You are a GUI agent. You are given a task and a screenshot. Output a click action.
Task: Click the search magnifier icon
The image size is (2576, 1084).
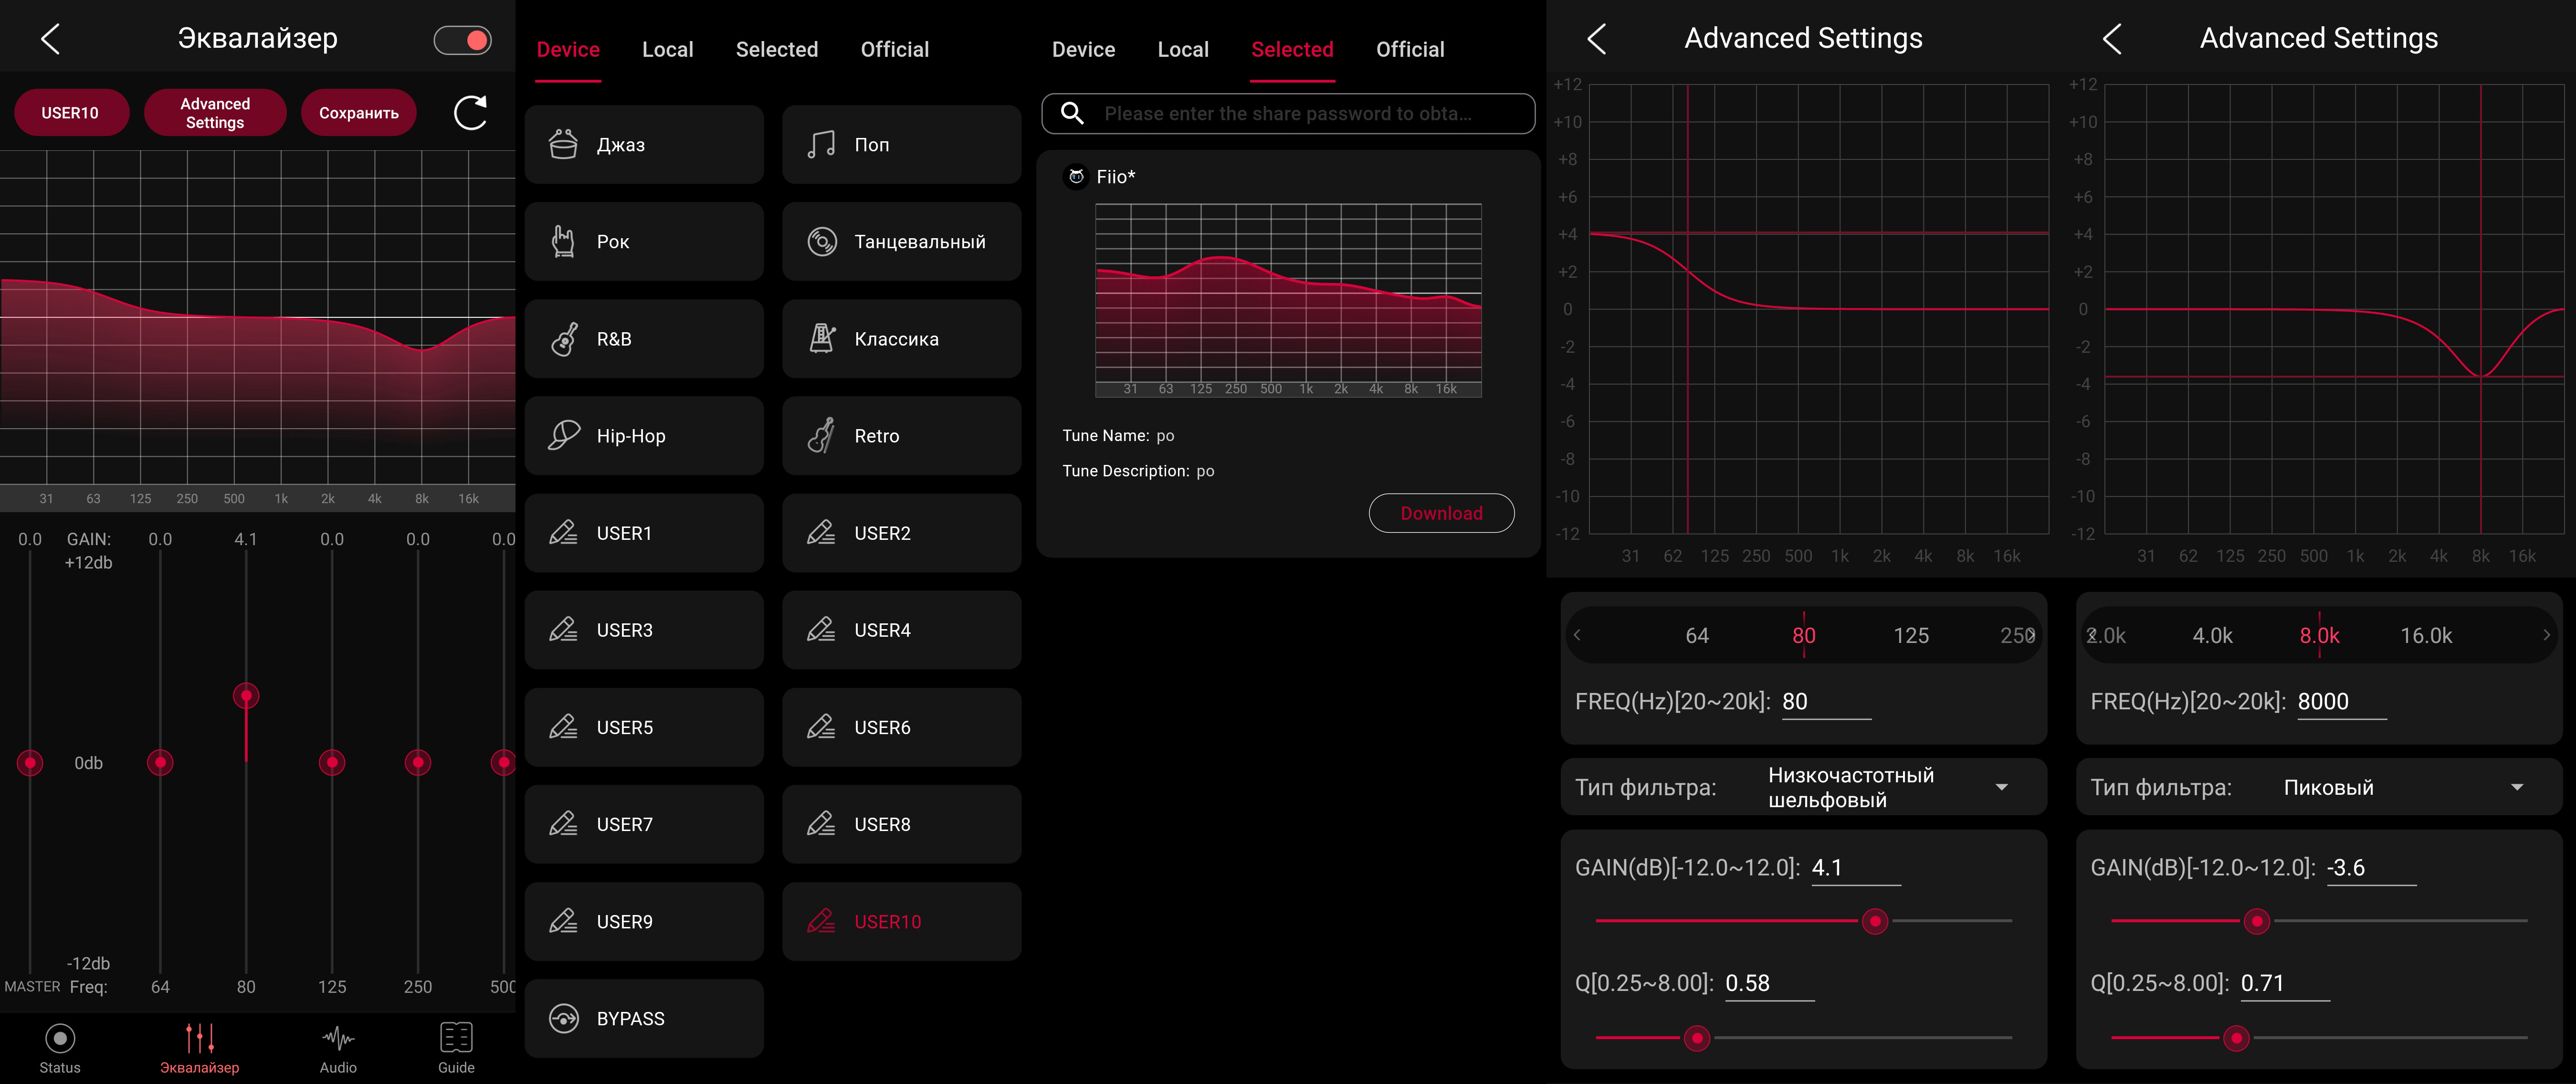[1072, 114]
